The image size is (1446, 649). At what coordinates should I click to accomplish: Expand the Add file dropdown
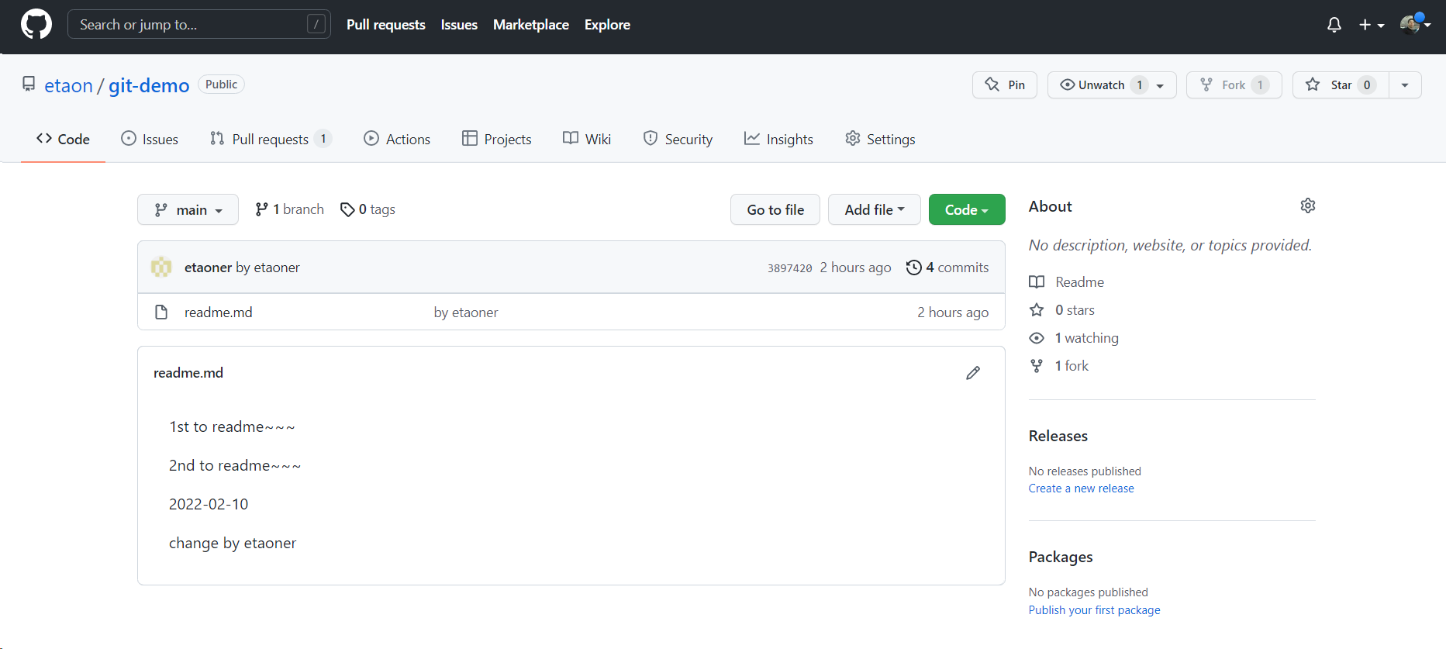pyautogui.click(x=875, y=209)
